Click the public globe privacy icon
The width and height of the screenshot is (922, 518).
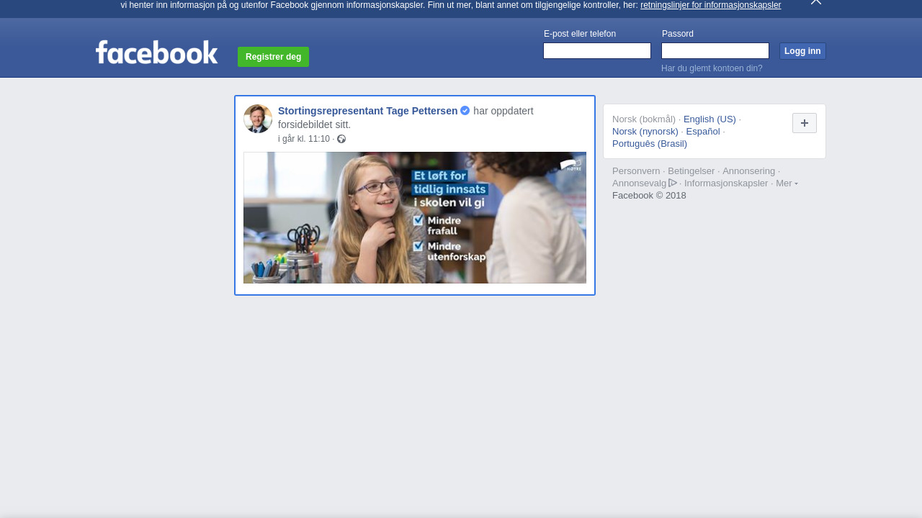341,140
